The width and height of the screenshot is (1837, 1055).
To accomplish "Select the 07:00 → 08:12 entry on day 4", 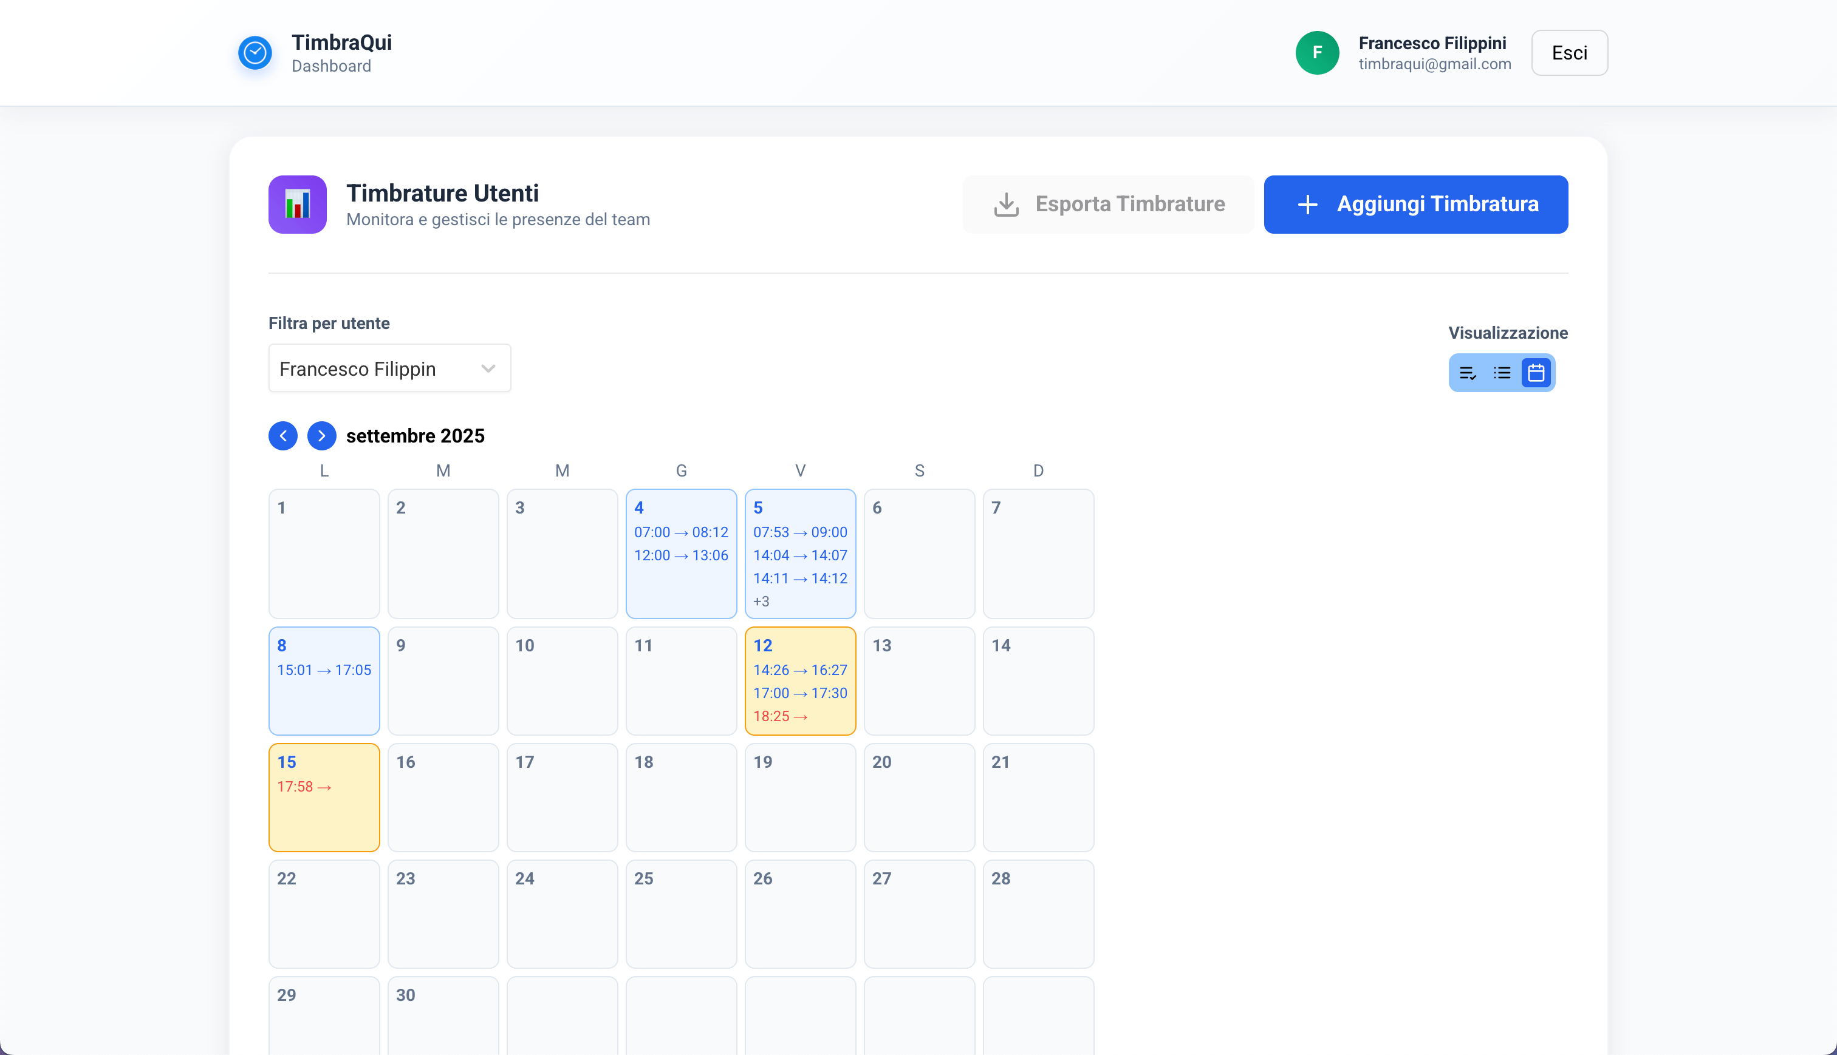I will point(681,532).
